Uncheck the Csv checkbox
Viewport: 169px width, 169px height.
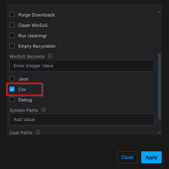12,89
